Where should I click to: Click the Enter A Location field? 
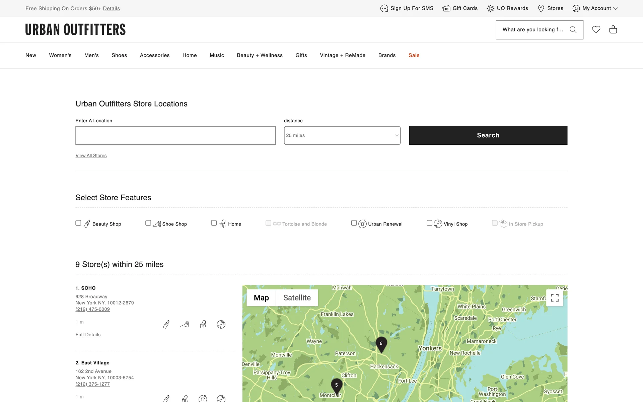click(x=175, y=135)
